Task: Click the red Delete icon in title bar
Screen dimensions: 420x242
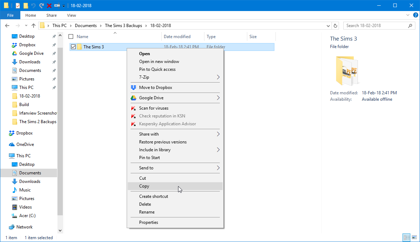Action: coord(49,5)
